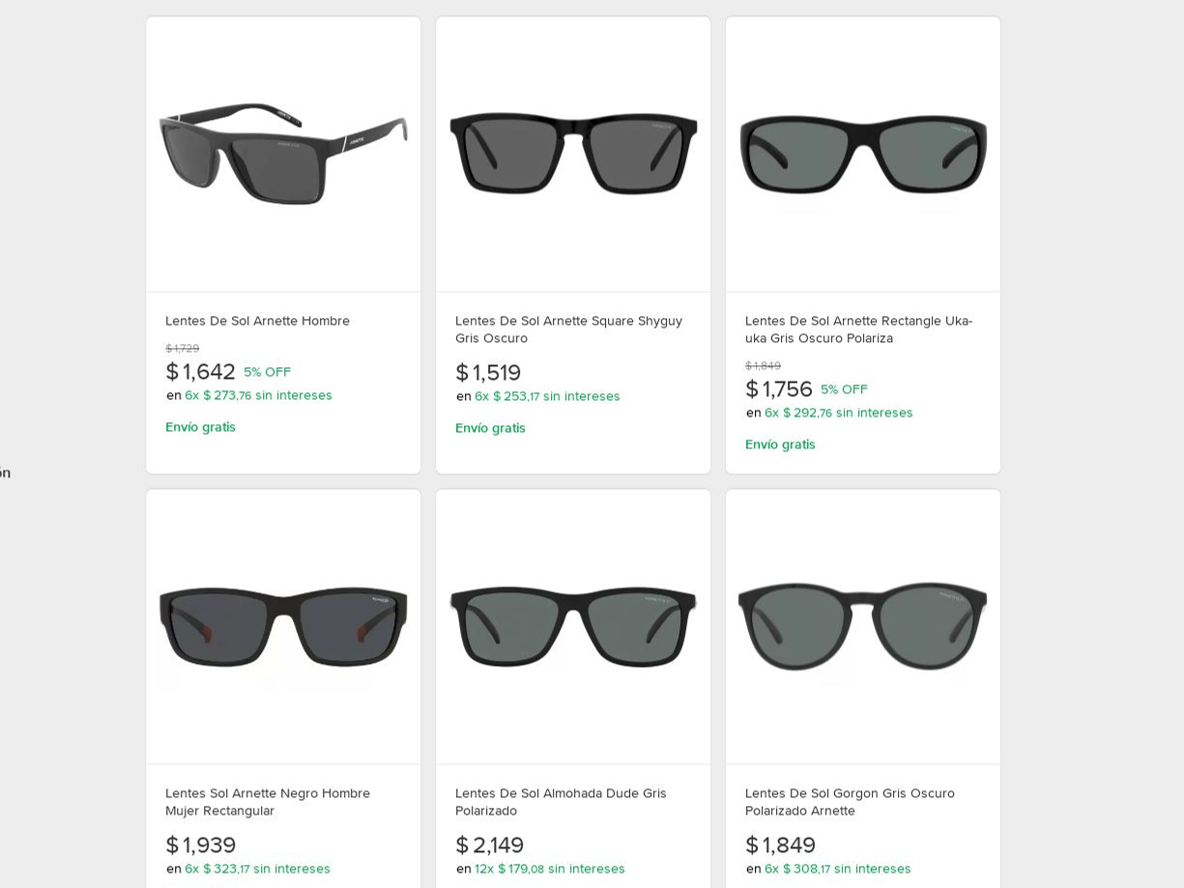This screenshot has width=1184, height=888.
Task: Click the 5% OFF label next to $ 1,756
Action: pyautogui.click(x=844, y=389)
